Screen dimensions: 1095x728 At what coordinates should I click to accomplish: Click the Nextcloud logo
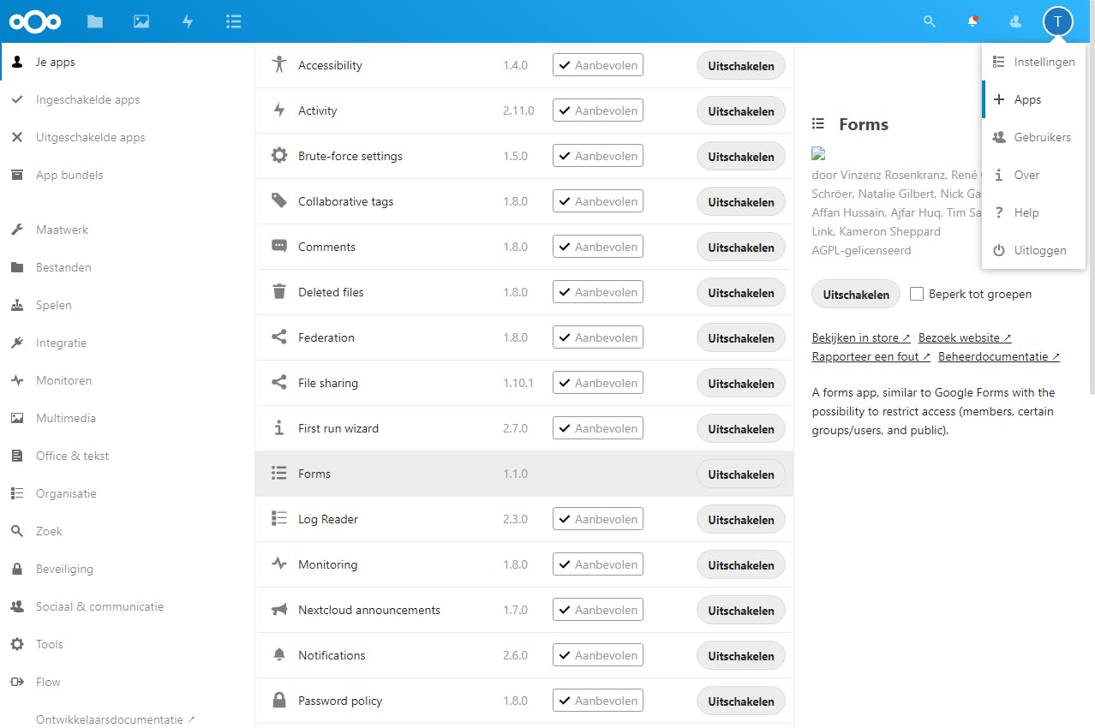(x=36, y=21)
